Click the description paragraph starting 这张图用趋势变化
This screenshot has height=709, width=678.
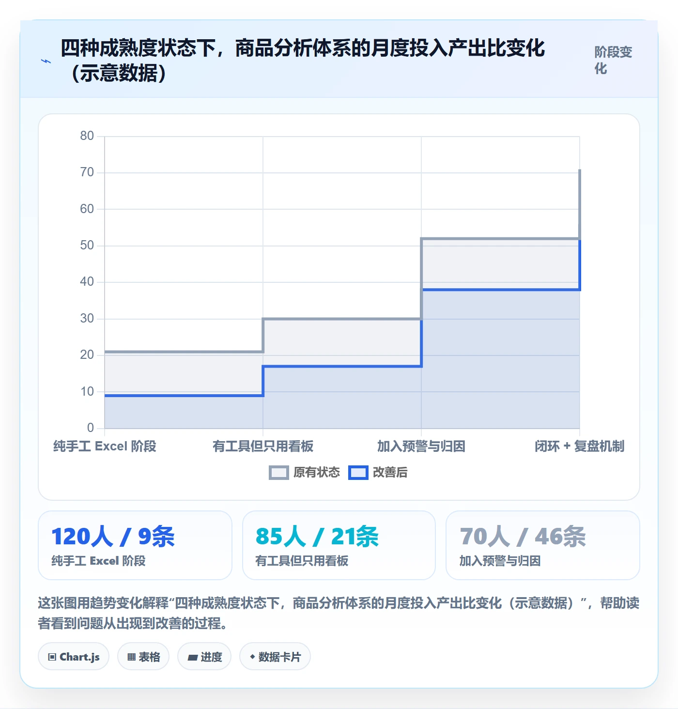pyautogui.click(x=339, y=613)
